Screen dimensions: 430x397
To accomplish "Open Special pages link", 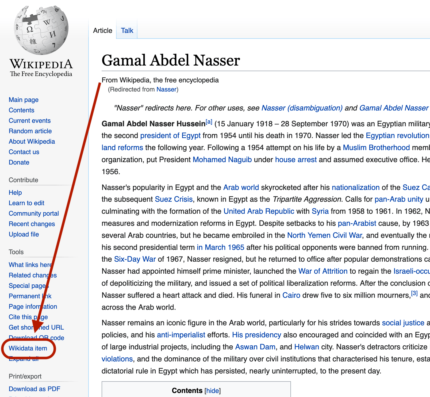I will pos(29,286).
